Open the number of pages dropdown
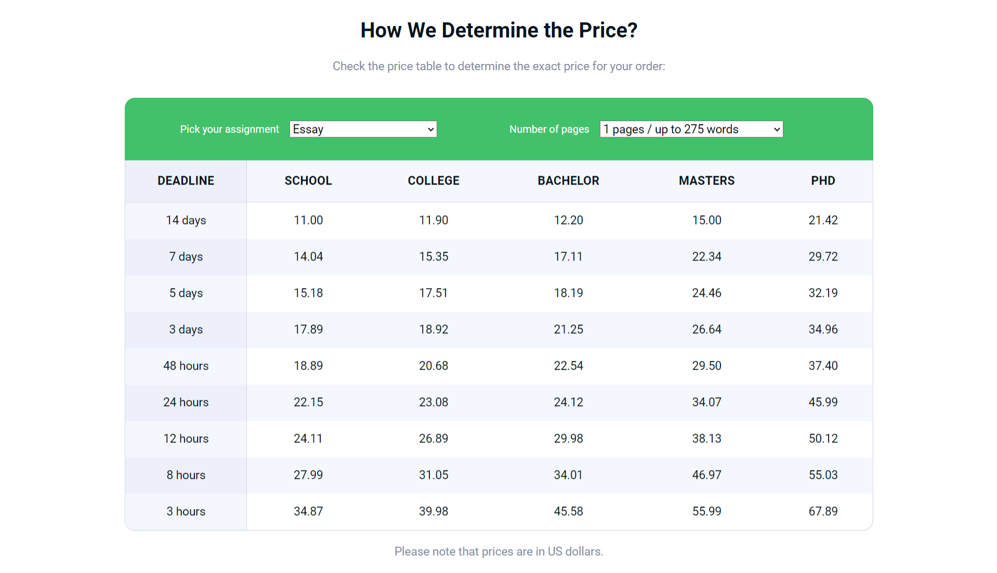997x573 pixels. tap(691, 129)
